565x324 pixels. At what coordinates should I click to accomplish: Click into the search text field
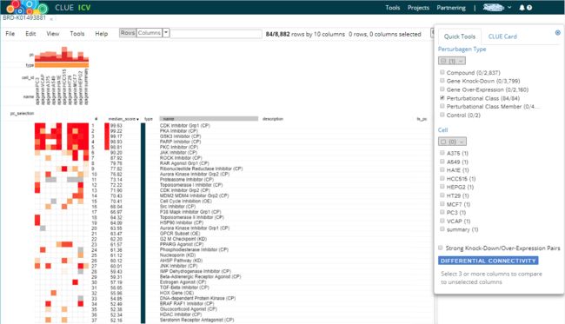216,34
